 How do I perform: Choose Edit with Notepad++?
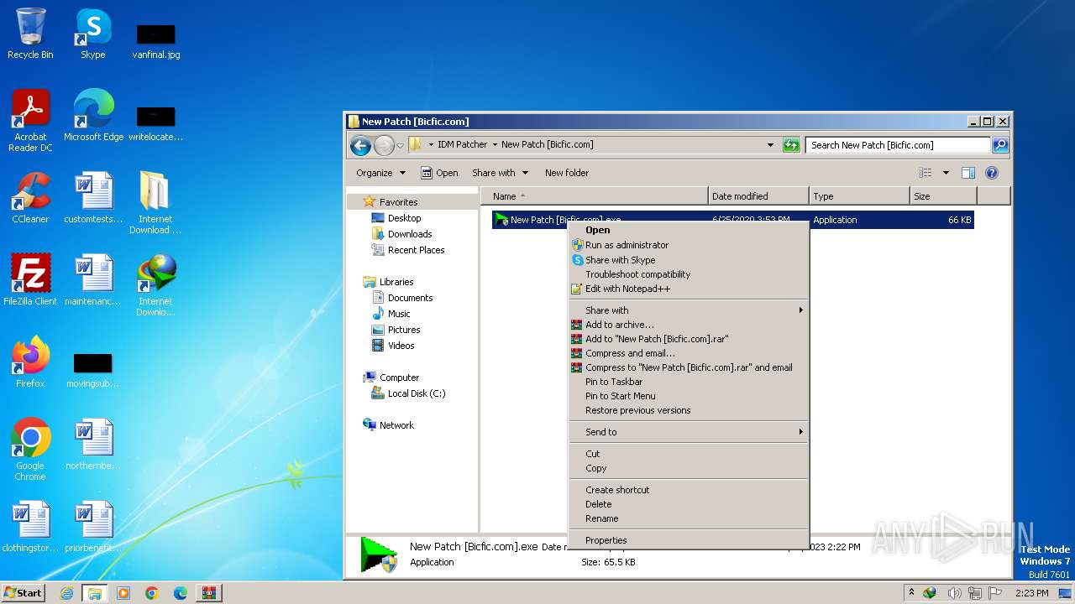coord(688,289)
